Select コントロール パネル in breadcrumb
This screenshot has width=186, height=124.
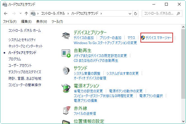point(53,13)
